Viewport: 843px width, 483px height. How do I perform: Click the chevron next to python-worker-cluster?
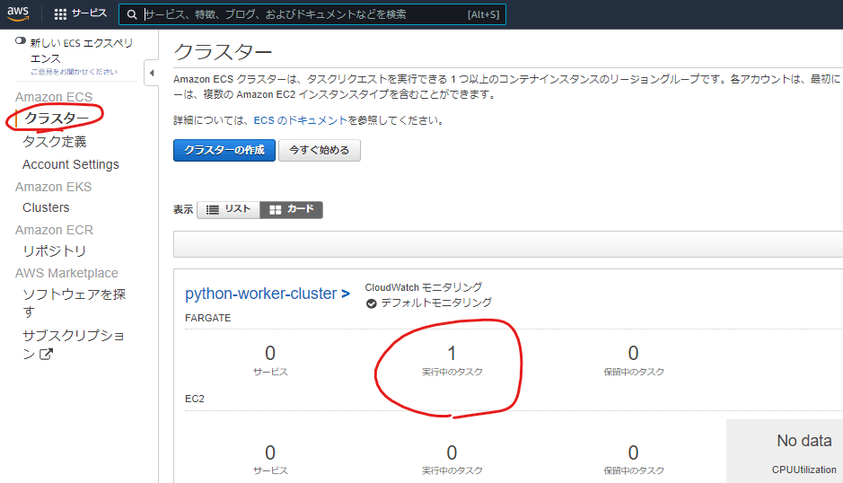tap(345, 294)
